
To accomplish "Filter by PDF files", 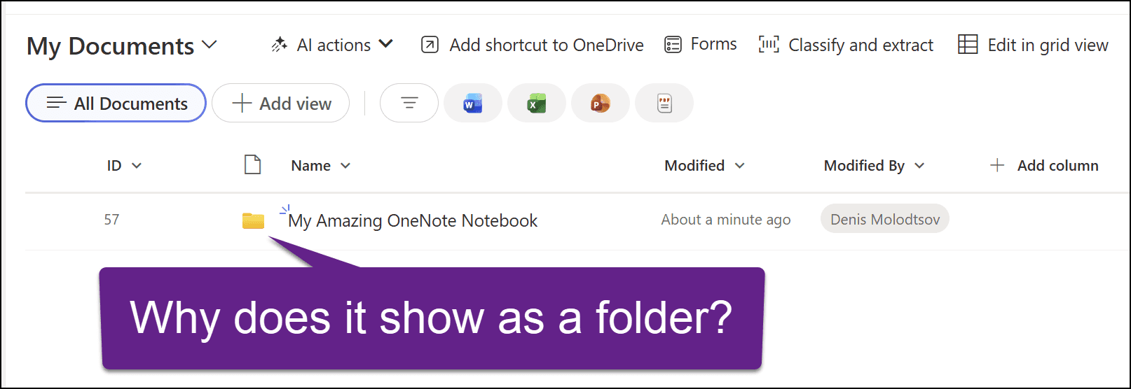I will 664,103.
